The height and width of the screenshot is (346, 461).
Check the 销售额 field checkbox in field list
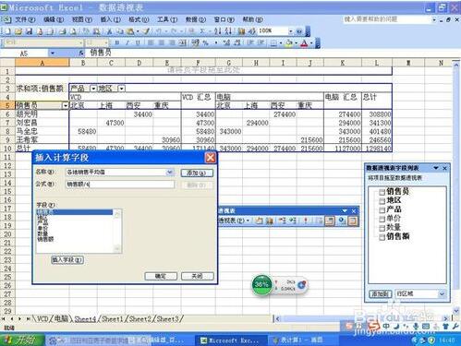tap(382, 237)
